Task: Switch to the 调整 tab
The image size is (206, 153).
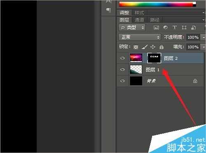Action: [x=124, y=13]
